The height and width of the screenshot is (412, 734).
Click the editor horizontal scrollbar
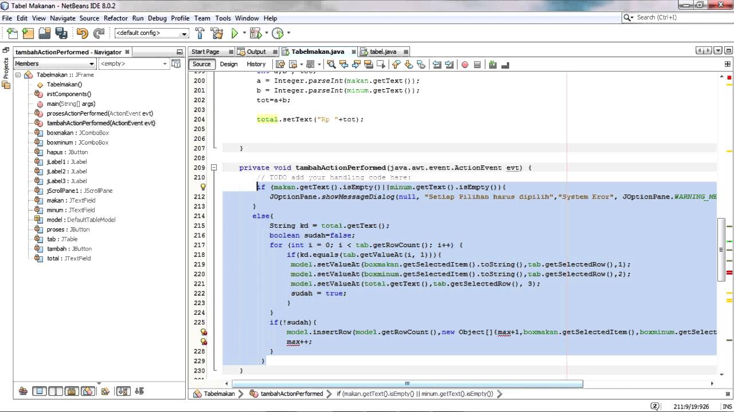click(407, 383)
